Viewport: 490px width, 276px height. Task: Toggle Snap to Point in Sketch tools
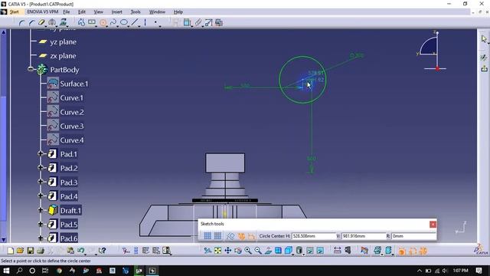coord(217,236)
